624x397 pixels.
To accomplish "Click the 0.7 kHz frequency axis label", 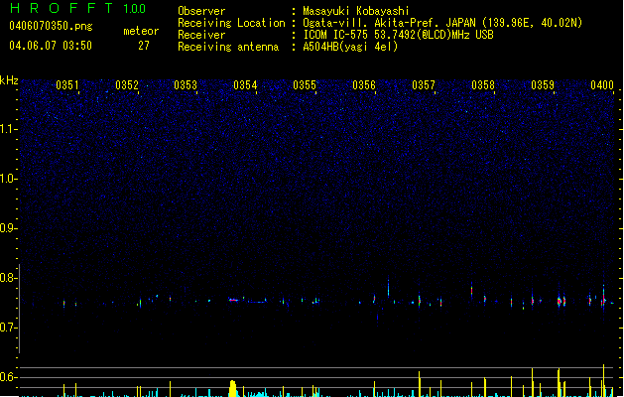I will point(8,328).
